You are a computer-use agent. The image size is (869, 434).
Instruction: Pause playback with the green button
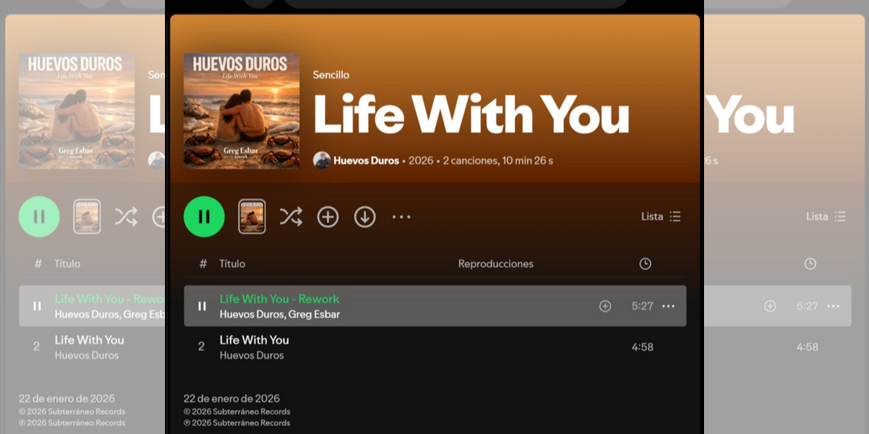pos(204,216)
